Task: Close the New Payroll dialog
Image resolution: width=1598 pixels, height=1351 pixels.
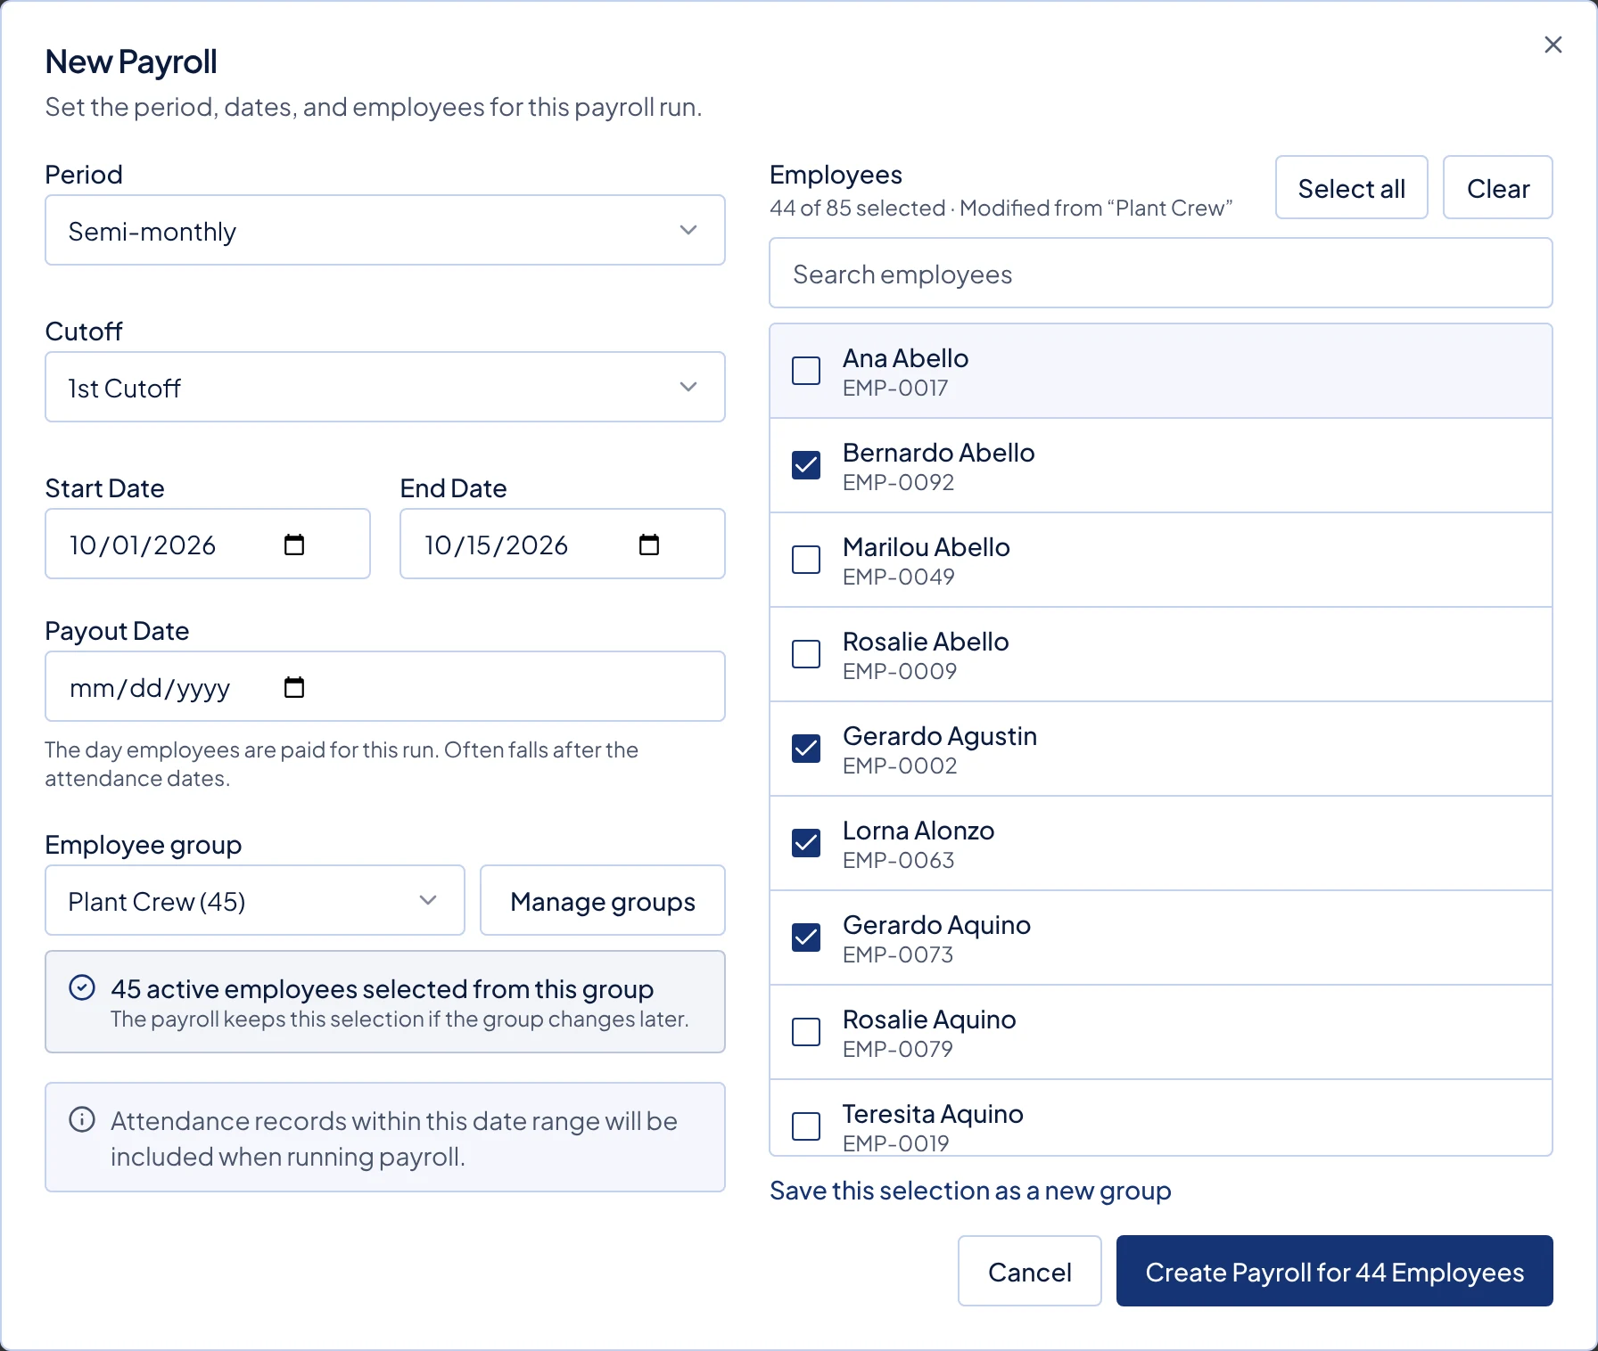Action: (x=1553, y=45)
